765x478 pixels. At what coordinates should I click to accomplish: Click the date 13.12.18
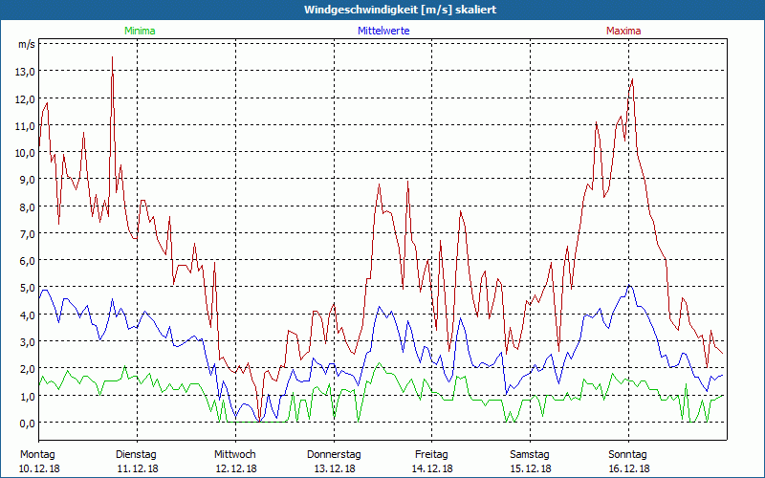(334, 468)
